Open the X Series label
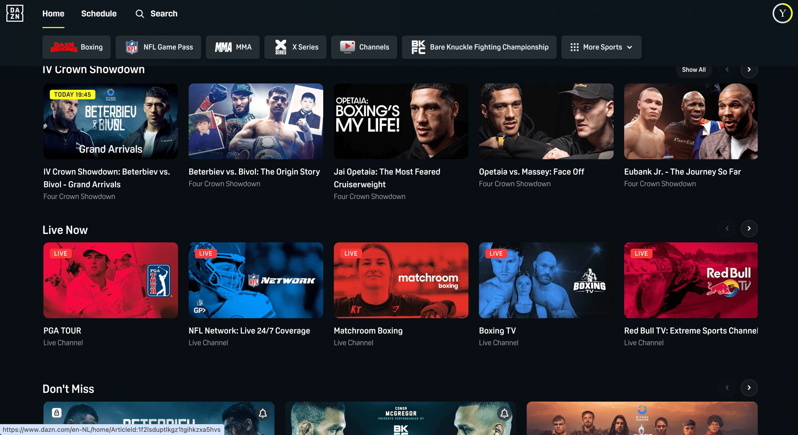Image resolution: width=798 pixels, height=435 pixels. click(305, 47)
